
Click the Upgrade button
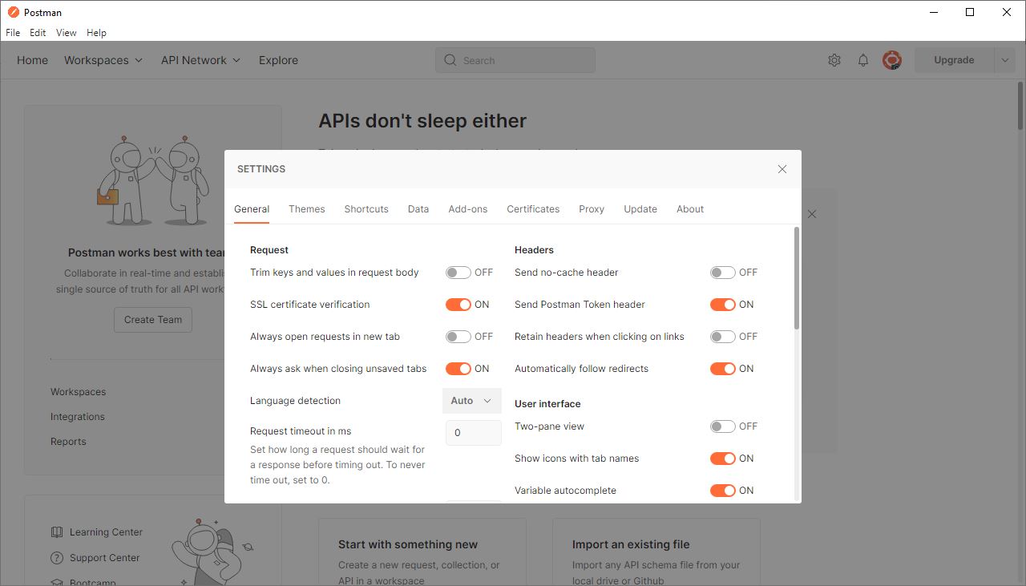(x=954, y=60)
